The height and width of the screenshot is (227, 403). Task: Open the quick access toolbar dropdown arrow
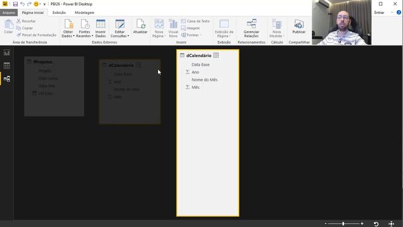pyautogui.click(x=45, y=4)
